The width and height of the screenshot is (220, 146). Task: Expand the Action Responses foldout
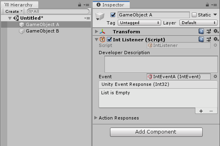pos(96,118)
